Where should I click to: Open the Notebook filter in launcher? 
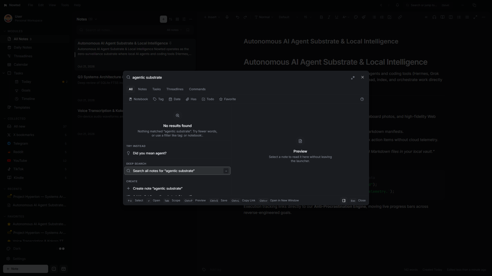click(138, 99)
